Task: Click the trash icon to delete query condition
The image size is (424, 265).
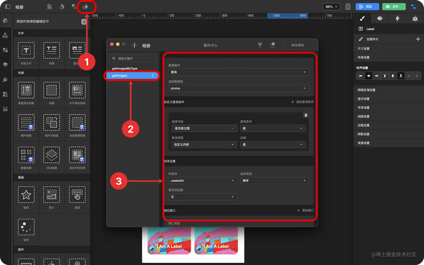Action: click(x=306, y=115)
